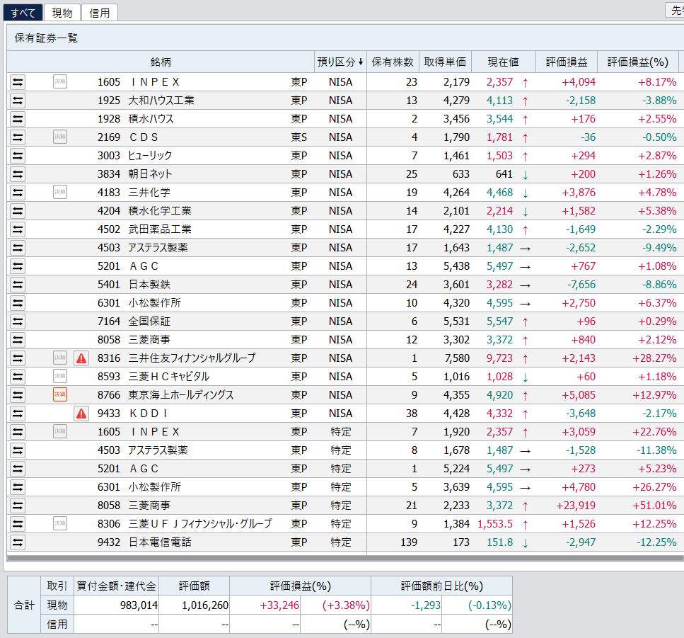Click the 151.8 current price
This screenshot has height=638, width=684.
500,542
